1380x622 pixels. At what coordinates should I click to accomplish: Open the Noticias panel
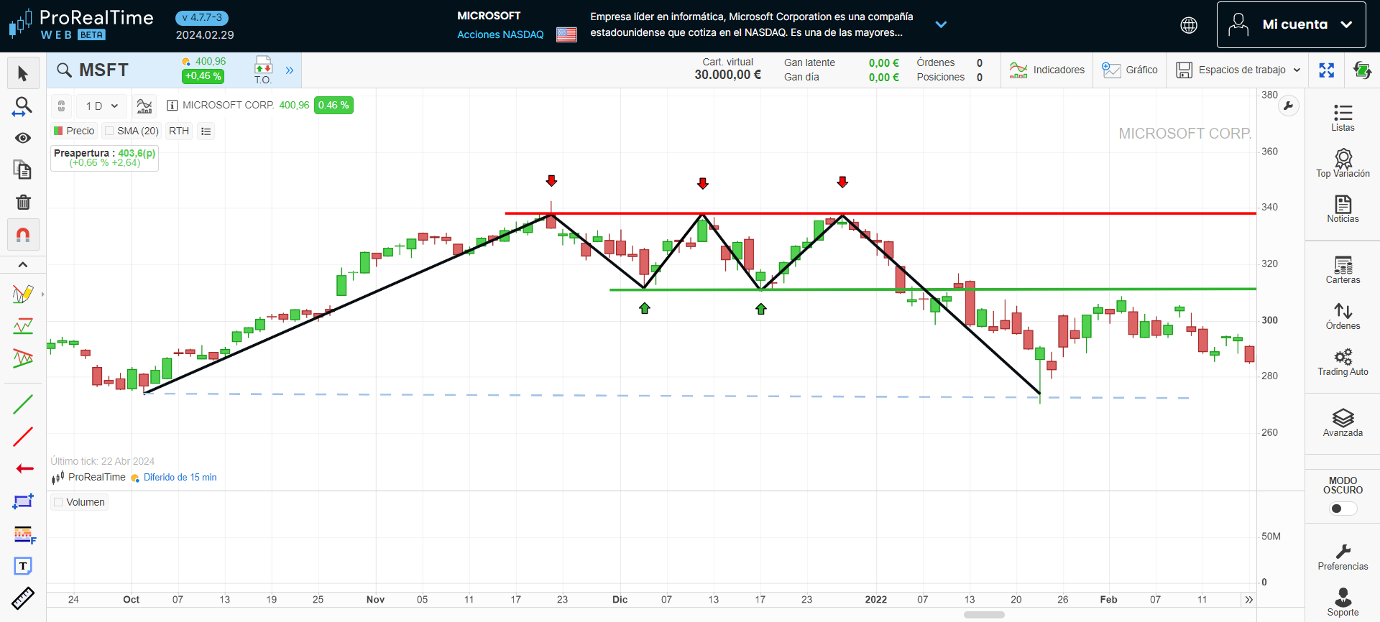(x=1343, y=209)
